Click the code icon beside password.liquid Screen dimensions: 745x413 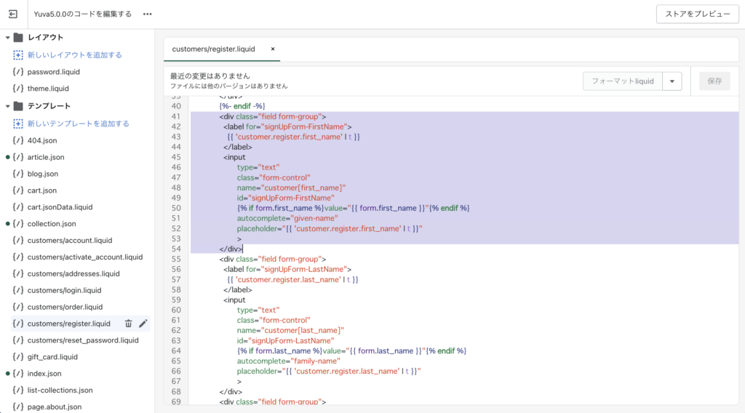18,72
